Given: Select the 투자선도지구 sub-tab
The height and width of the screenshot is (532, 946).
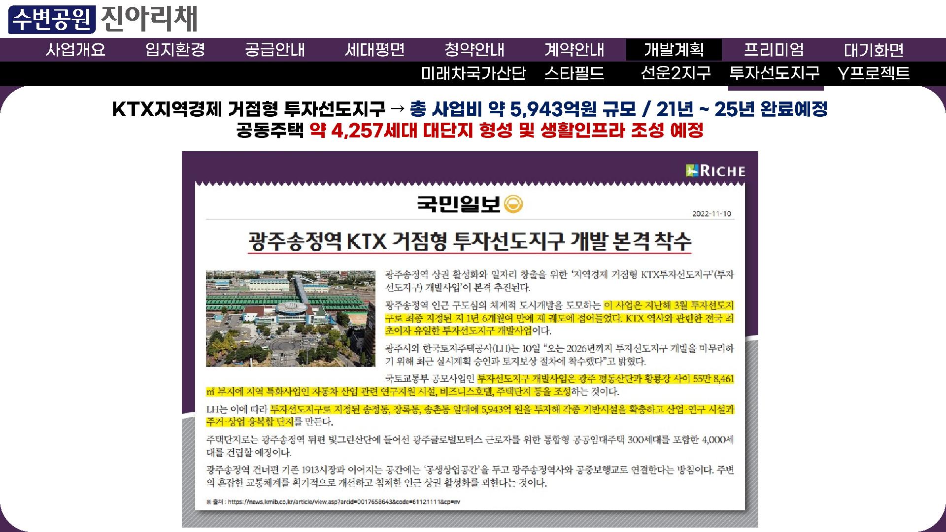Looking at the screenshot, I should [x=775, y=73].
